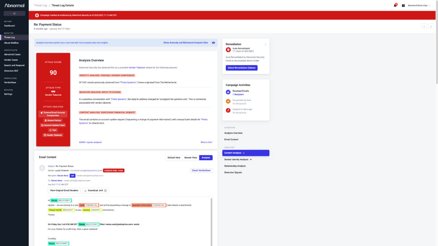
Task: Select the Account Update Fraud tag
Action: pyautogui.click(x=53, y=125)
